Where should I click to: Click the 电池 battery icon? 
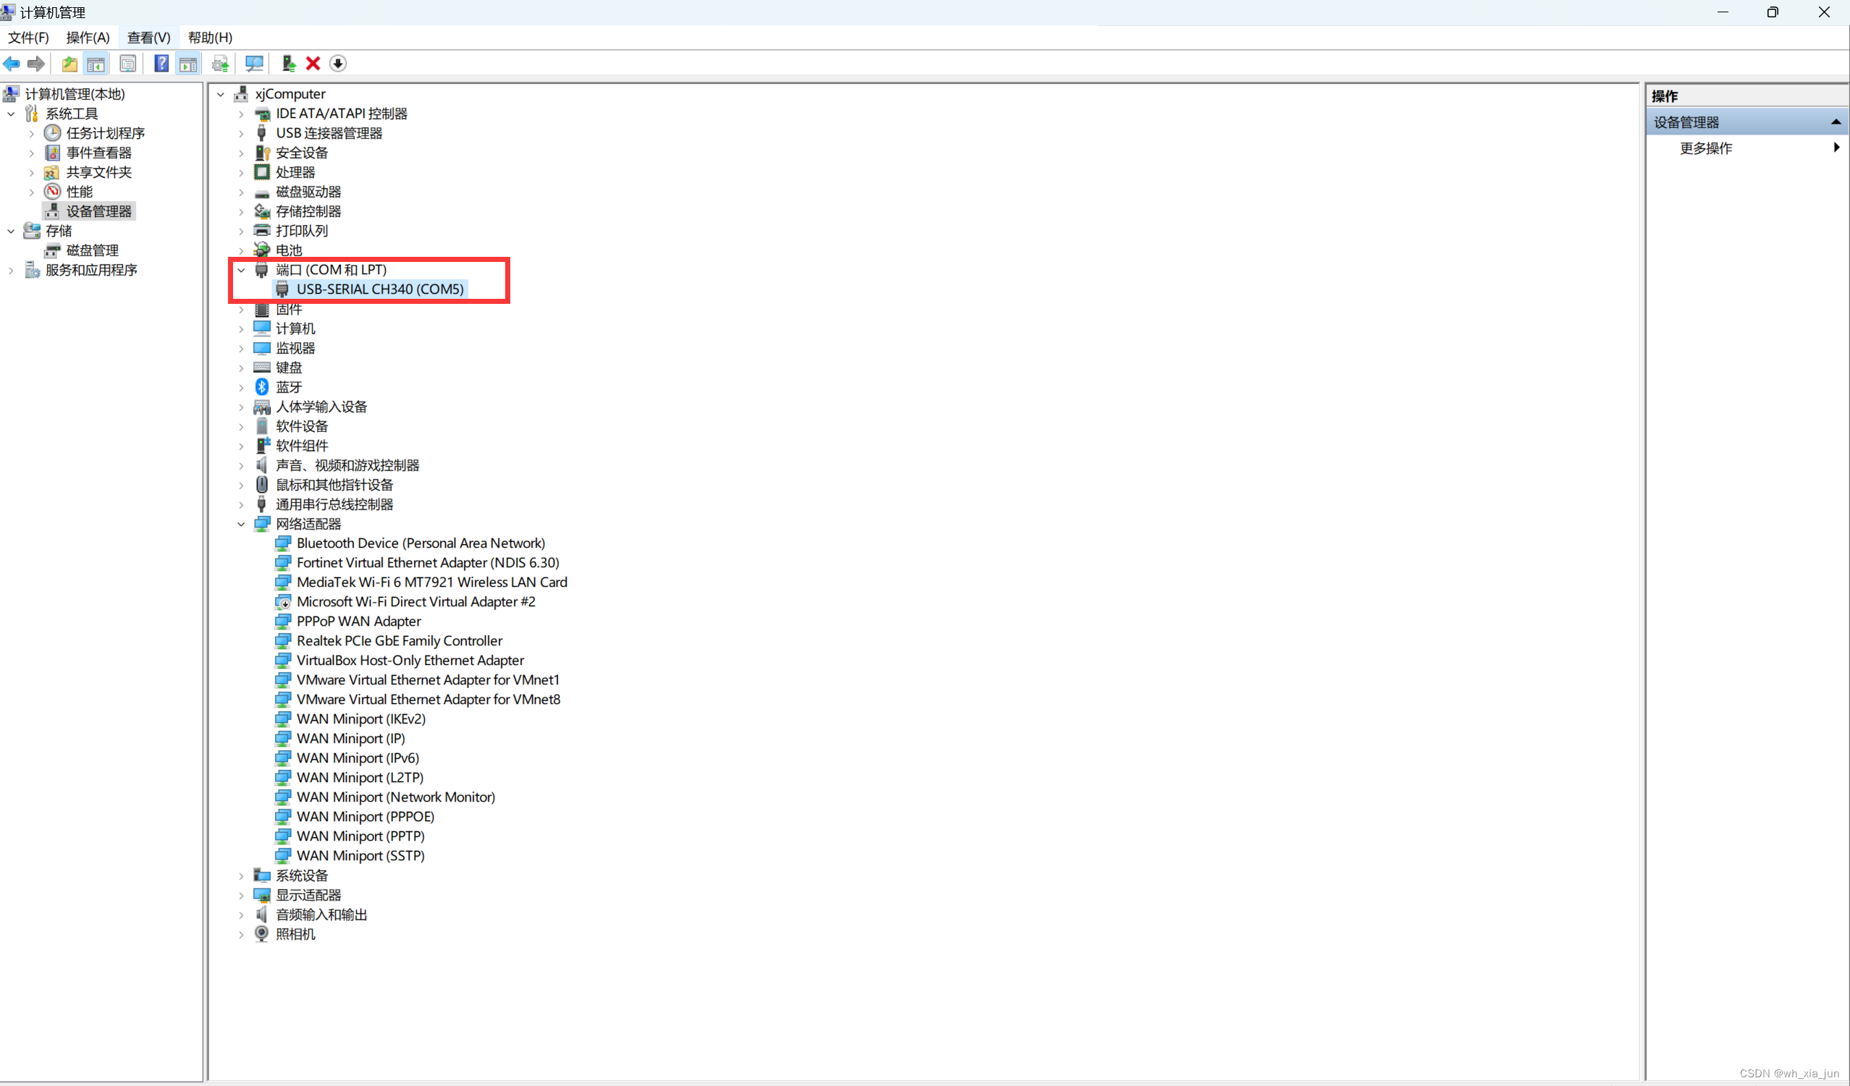pos(262,250)
